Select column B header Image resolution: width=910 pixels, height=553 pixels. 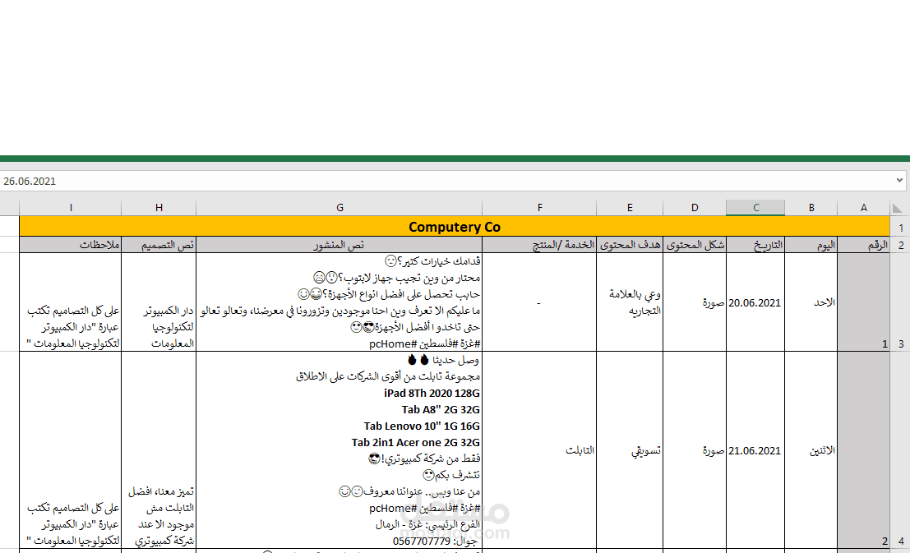click(811, 208)
